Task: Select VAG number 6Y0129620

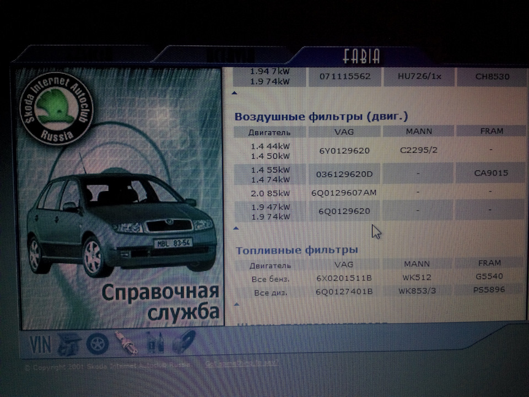Action: [x=344, y=151]
